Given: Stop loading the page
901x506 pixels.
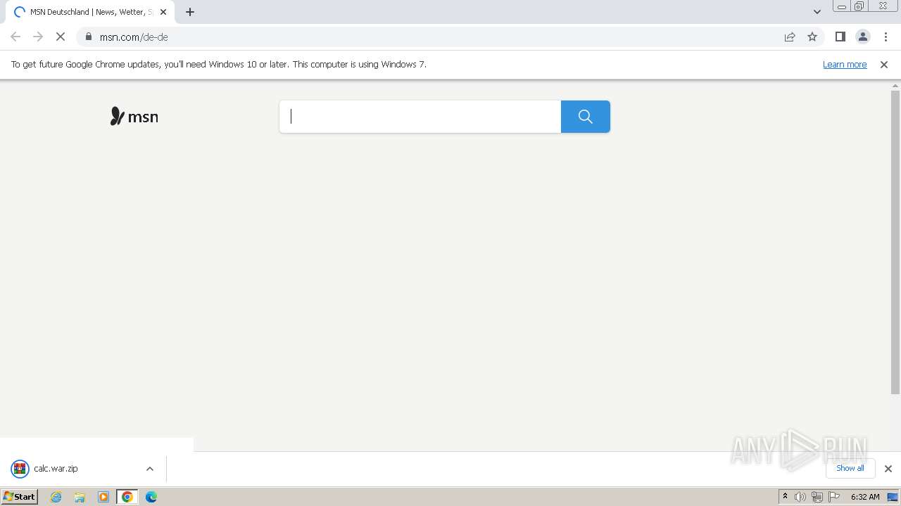Looking at the screenshot, I should (x=61, y=37).
